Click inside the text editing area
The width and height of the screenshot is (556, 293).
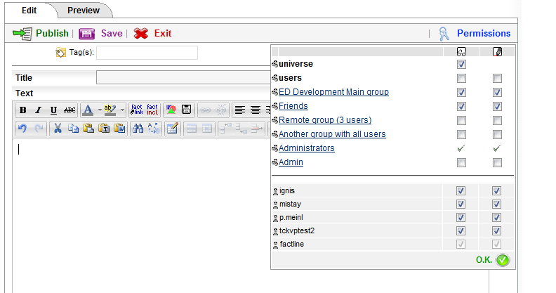tap(142, 216)
